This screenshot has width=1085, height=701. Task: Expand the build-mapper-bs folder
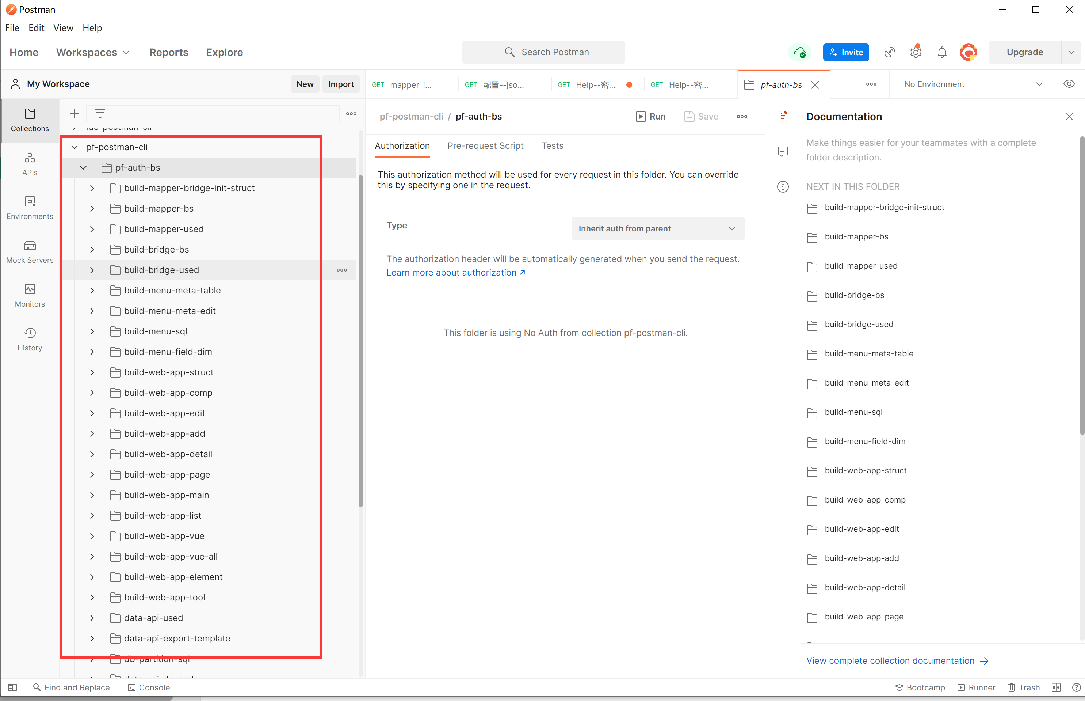92,208
